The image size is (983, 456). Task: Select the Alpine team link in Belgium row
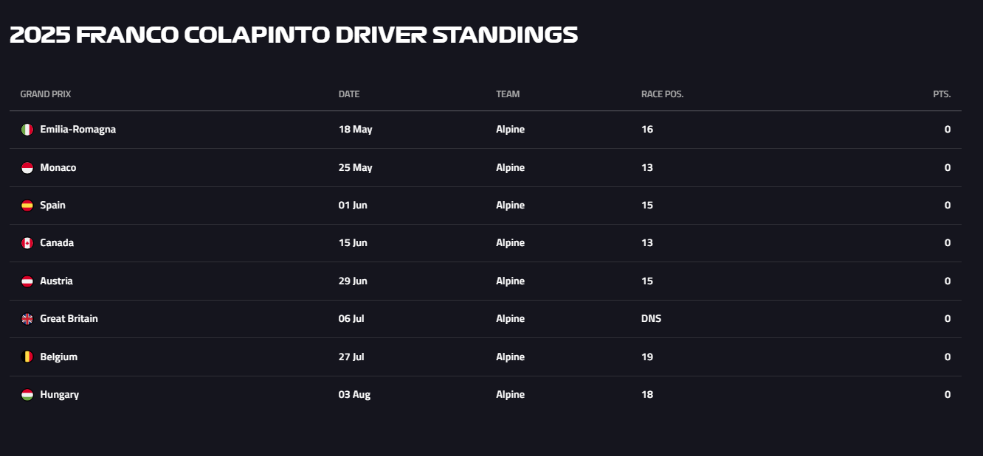[x=510, y=357]
